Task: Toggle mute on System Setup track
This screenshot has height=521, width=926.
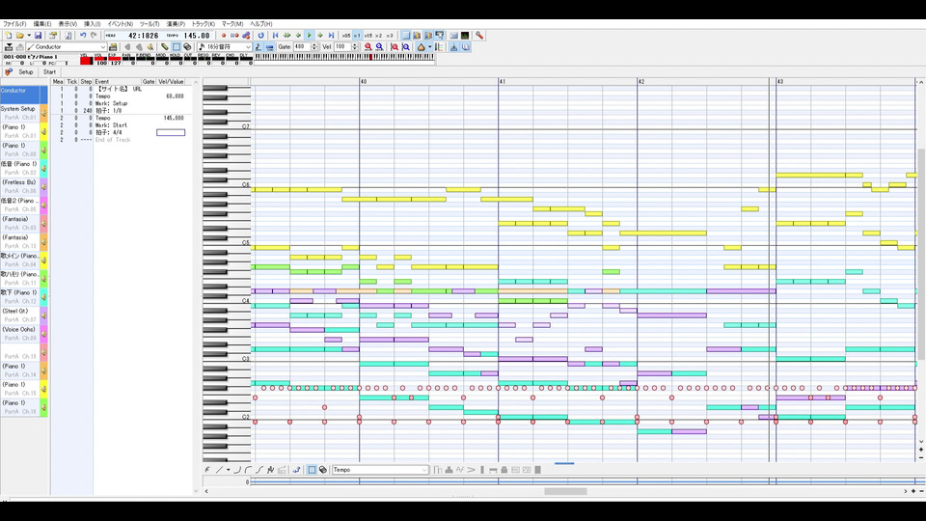Action: 43,113
